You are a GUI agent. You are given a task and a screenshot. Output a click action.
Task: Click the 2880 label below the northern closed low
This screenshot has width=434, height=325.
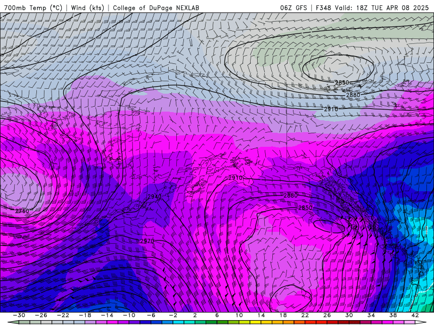coord(353,95)
